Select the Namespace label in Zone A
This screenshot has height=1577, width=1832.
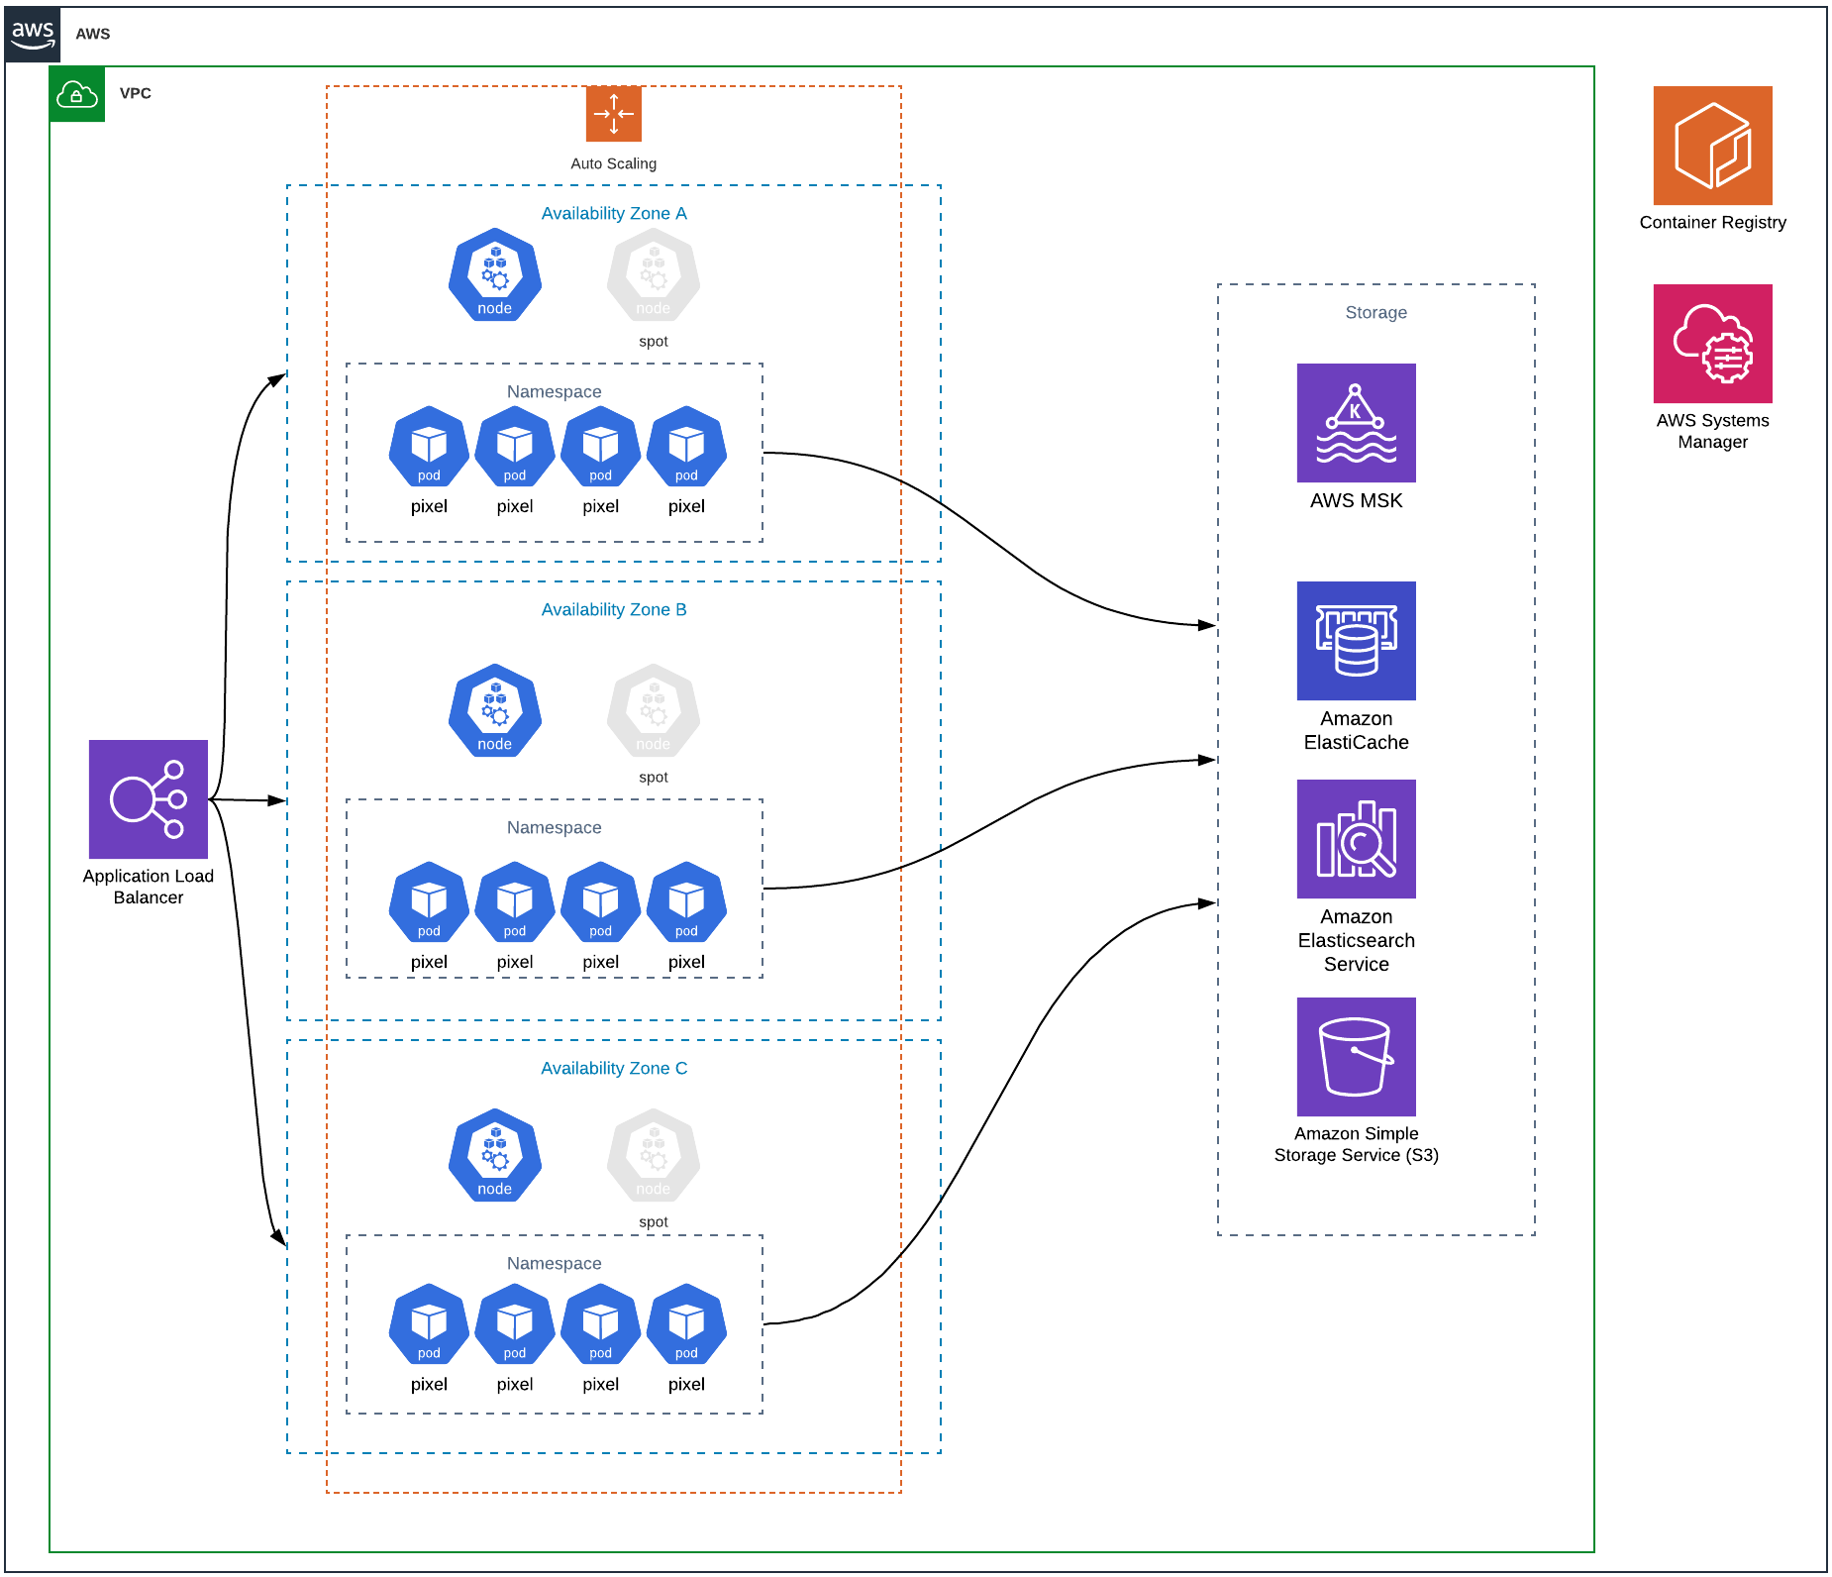555,391
